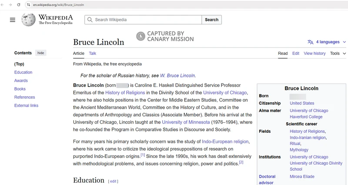Open History of Religions link in Fields
Viewport: 348px width, 185px height.
(307, 131)
